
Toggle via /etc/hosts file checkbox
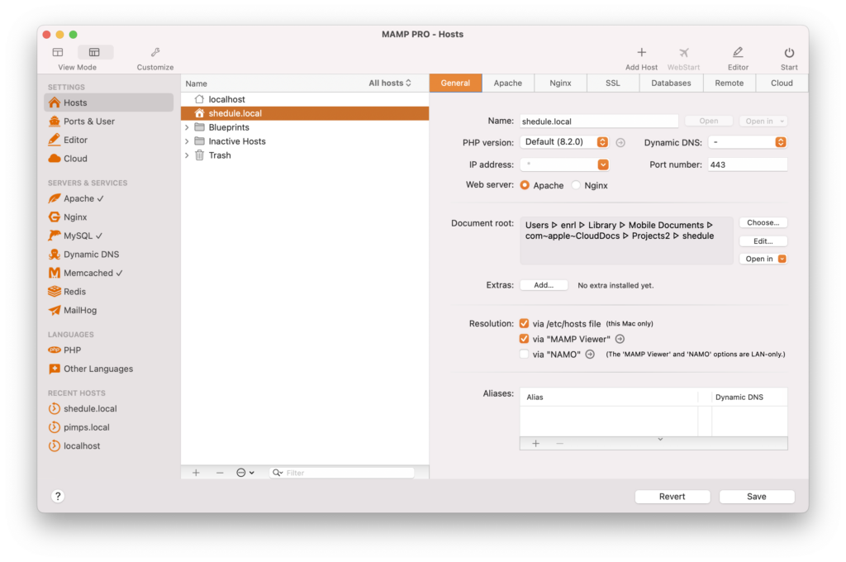[524, 323]
